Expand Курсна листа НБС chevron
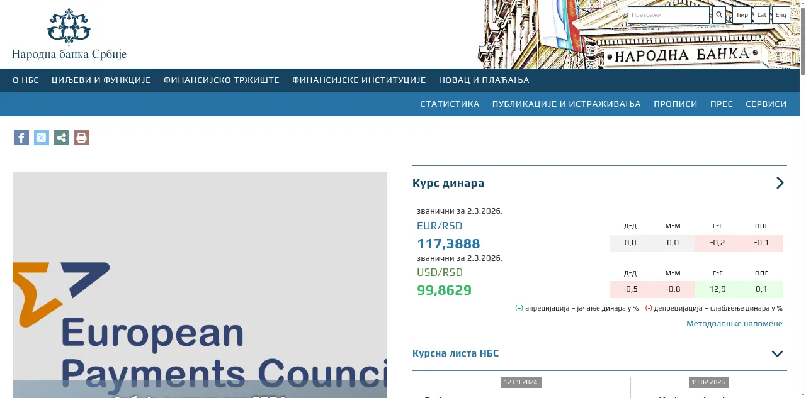The height and width of the screenshot is (398, 806). [x=778, y=354]
